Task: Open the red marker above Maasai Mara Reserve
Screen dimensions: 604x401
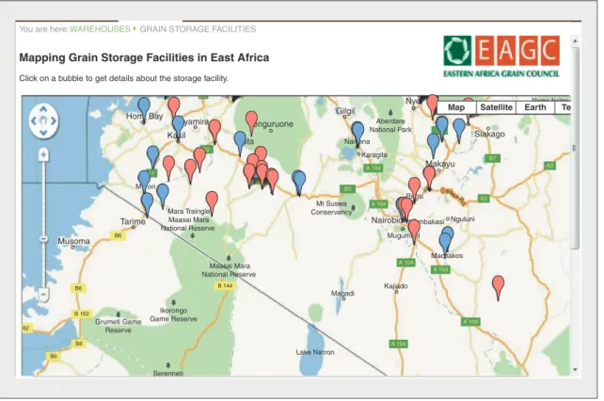Action: pyautogui.click(x=212, y=203)
